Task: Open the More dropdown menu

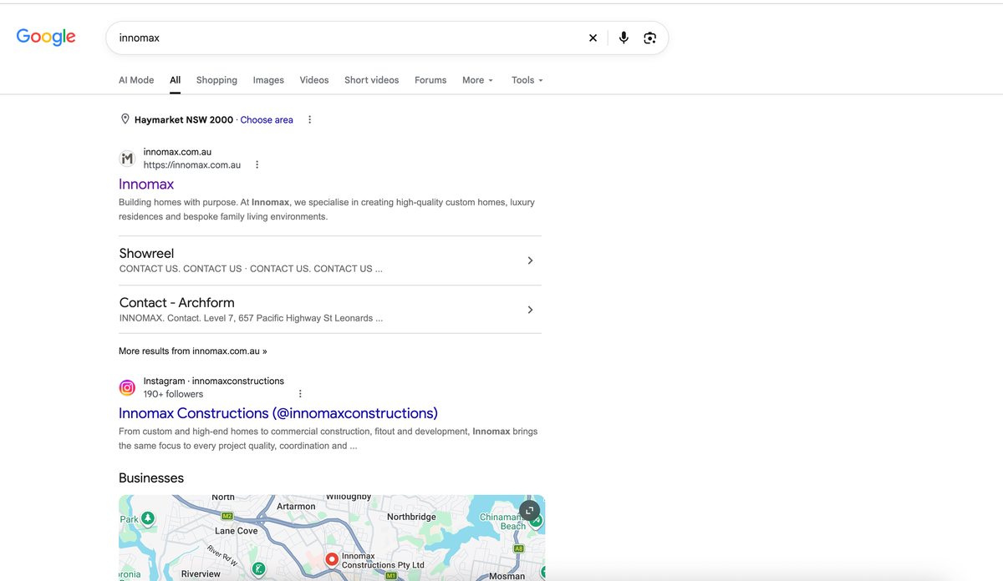Action: pyautogui.click(x=477, y=80)
